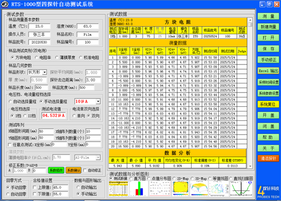Open the 10μA current range dropdown

point(98,101)
